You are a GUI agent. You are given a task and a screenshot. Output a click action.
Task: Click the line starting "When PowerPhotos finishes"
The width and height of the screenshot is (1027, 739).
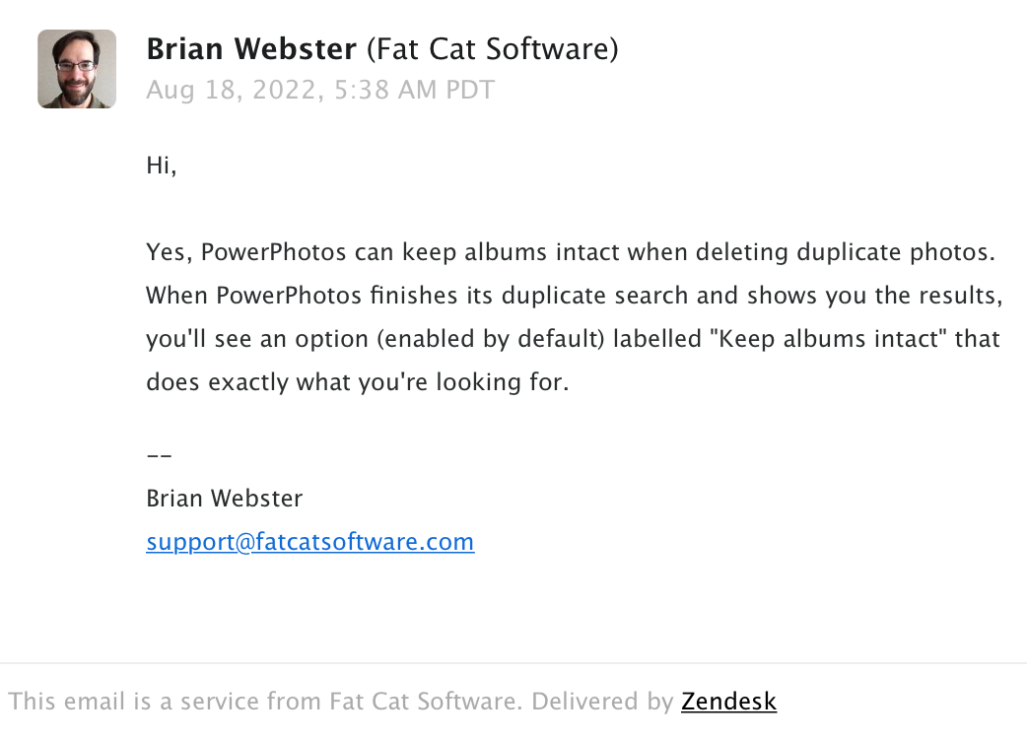coord(574,296)
